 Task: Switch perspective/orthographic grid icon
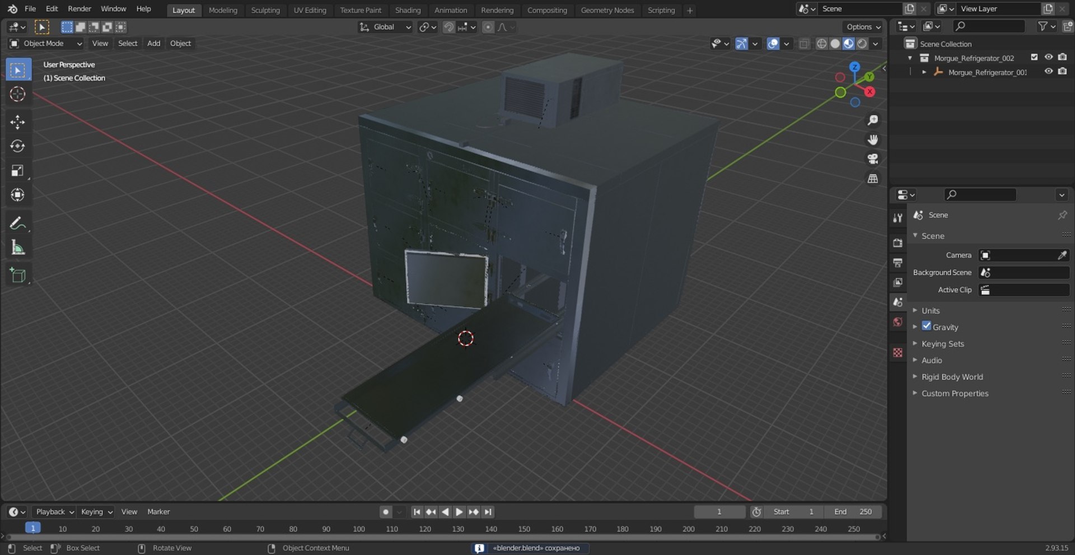click(x=872, y=179)
